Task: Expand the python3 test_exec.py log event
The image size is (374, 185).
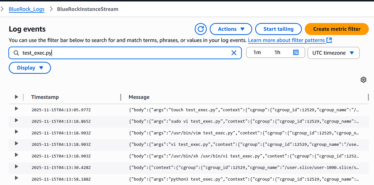Action: [x=16, y=178]
